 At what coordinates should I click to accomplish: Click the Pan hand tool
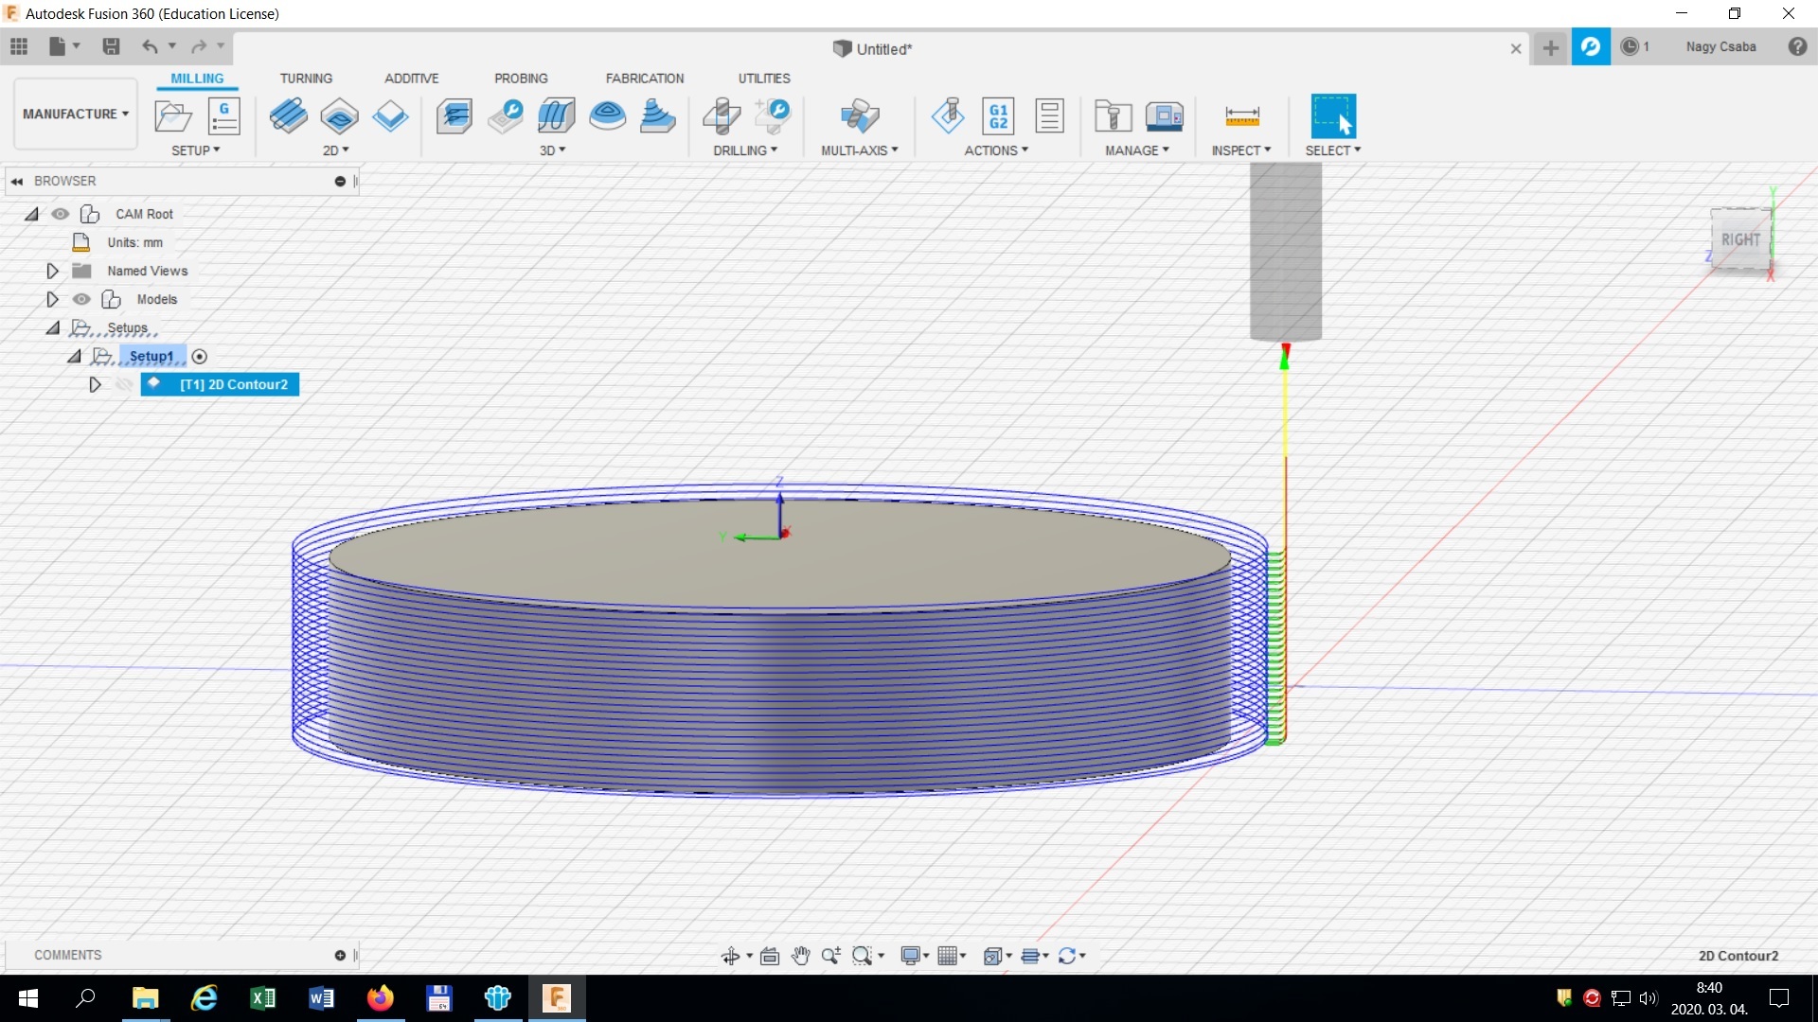800,956
